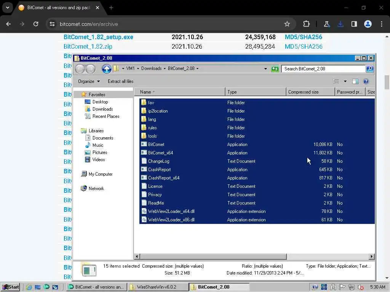Open Organize dropdown menu
Screen dimensions: 390x292
click(89, 81)
